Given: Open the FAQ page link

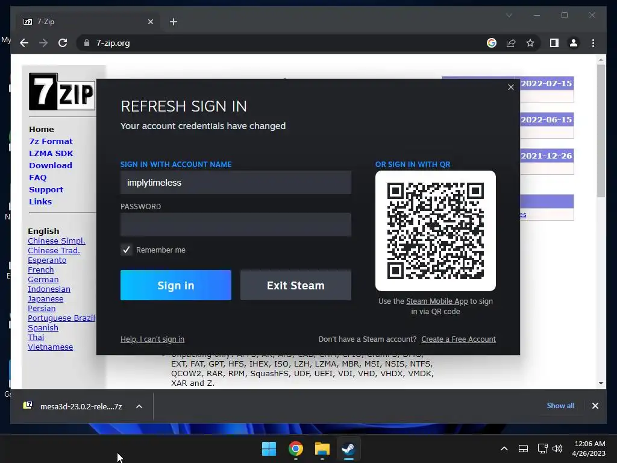Looking at the screenshot, I should point(38,178).
